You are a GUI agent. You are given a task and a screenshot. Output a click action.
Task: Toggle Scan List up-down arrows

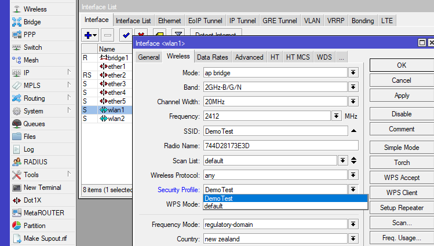[x=353, y=160]
